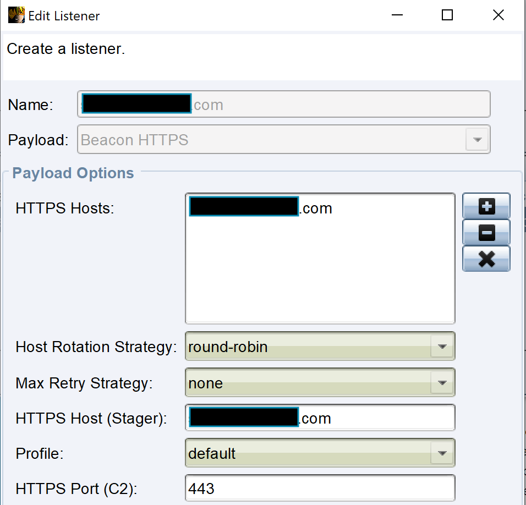Minimize the Edit Listener window

pyautogui.click(x=396, y=15)
